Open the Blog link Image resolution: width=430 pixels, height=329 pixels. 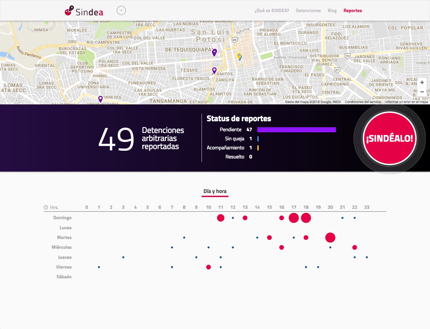[x=332, y=11]
